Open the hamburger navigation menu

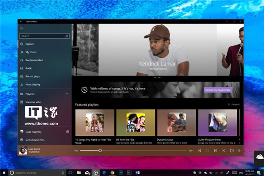click(22, 28)
